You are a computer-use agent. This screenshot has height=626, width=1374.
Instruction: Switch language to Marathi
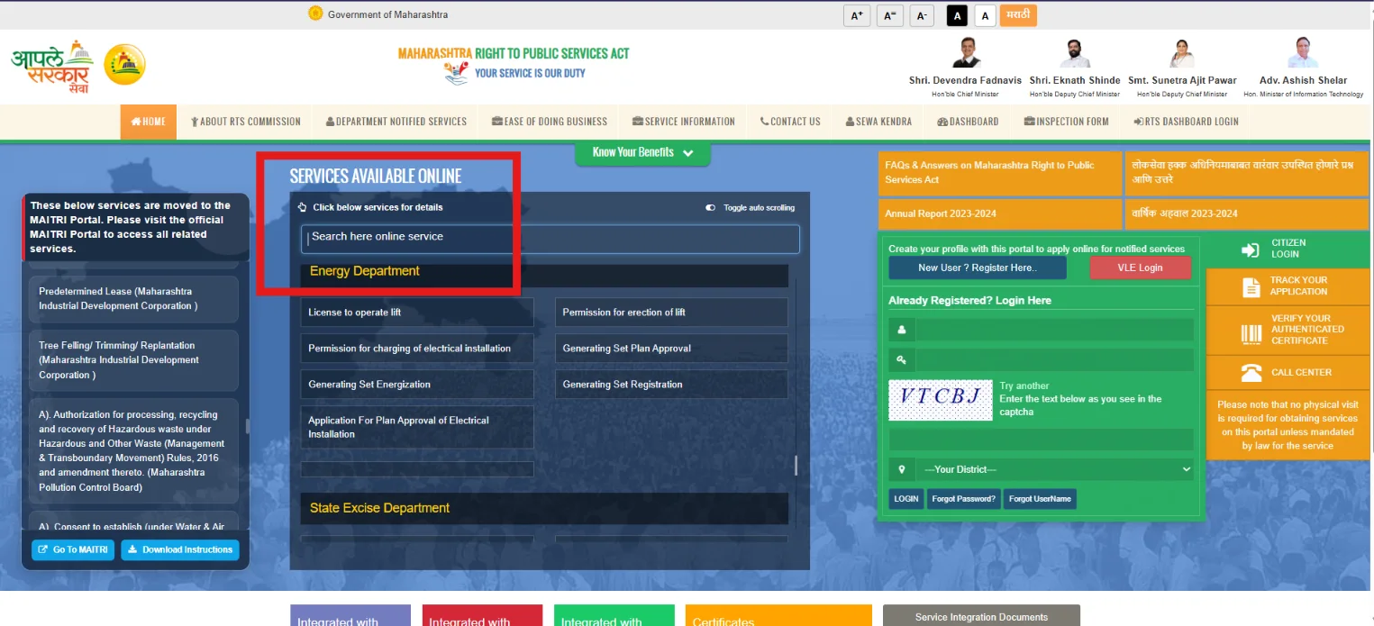point(1018,15)
